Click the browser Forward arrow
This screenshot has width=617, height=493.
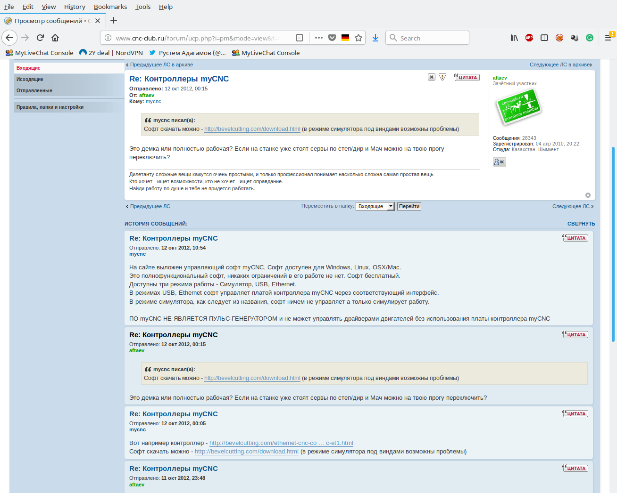point(25,38)
